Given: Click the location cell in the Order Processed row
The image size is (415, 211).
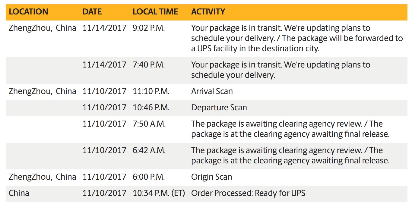Looking at the screenshot, I should point(19,193).
